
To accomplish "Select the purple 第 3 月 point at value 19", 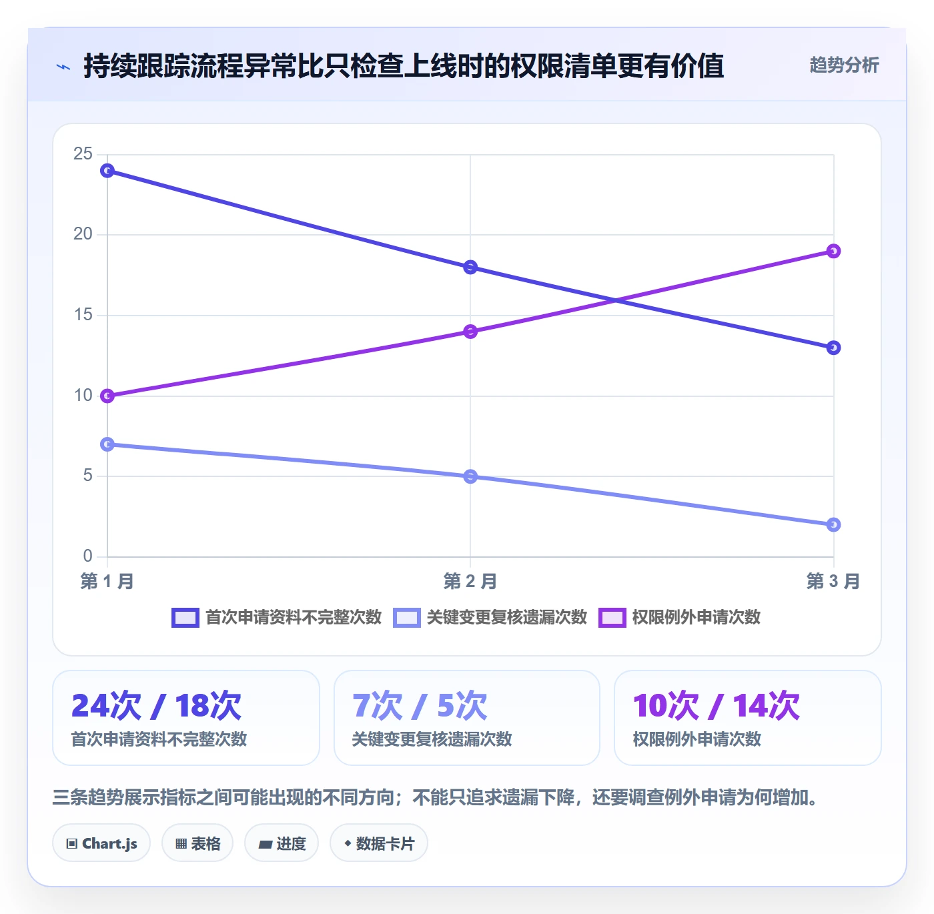I will click(x=833, y=252).
